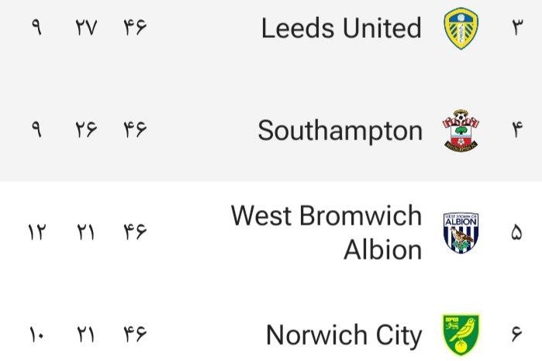542x361 pixels.
Task: Click rank number 6 beside Norwich City
Action: pyautogui.click(x=517, y=335)
